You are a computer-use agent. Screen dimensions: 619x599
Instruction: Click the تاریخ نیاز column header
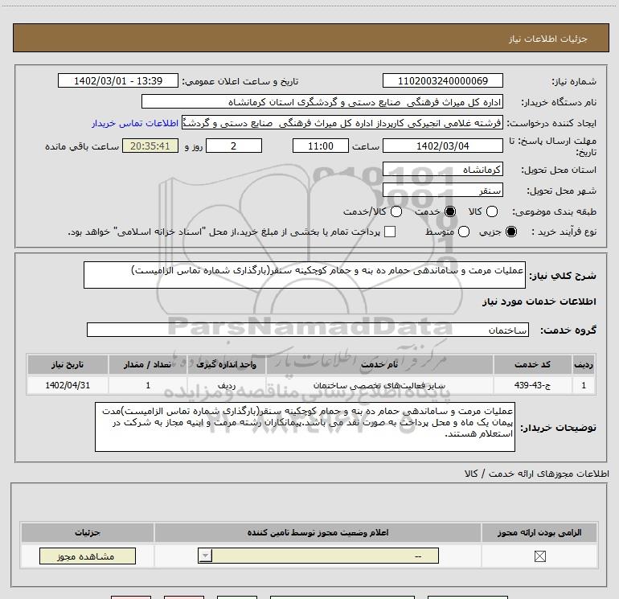pos(68,364)
